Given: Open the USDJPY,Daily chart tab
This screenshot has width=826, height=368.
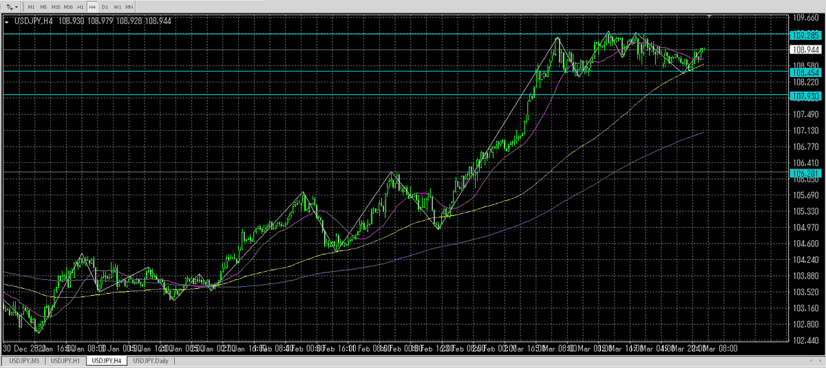Looking at the screenshot, I should click(x=151, y=360).
